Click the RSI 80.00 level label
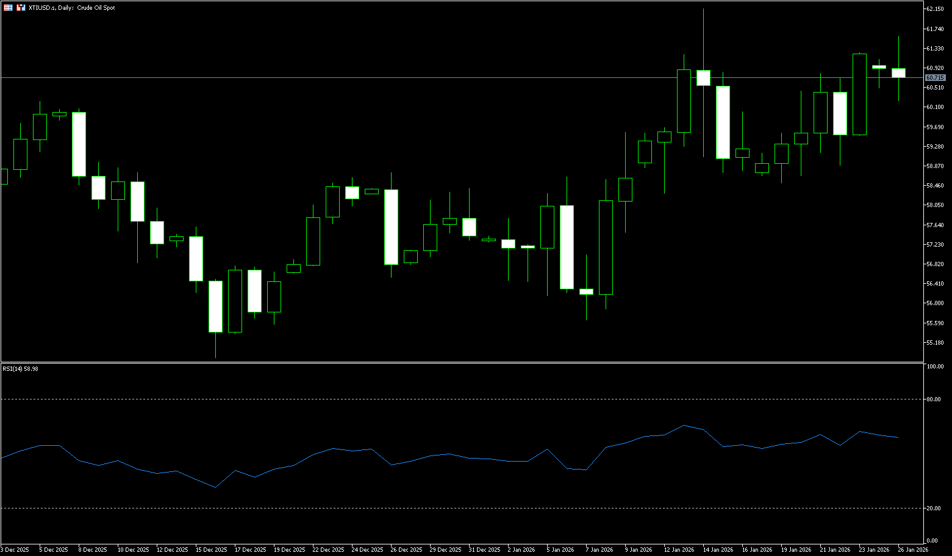Screen dimensions: 952x556 click(x=933, y=399)
